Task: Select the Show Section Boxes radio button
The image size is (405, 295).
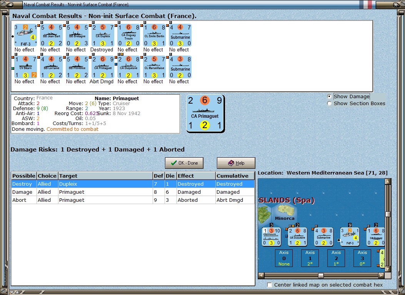Action: [329, 103]
